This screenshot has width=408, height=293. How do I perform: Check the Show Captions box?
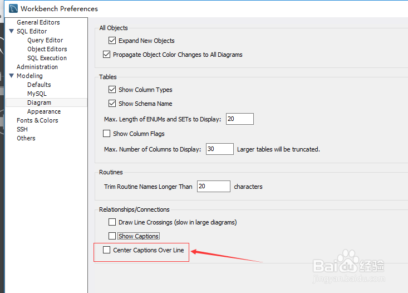click(x=112, y=236)
